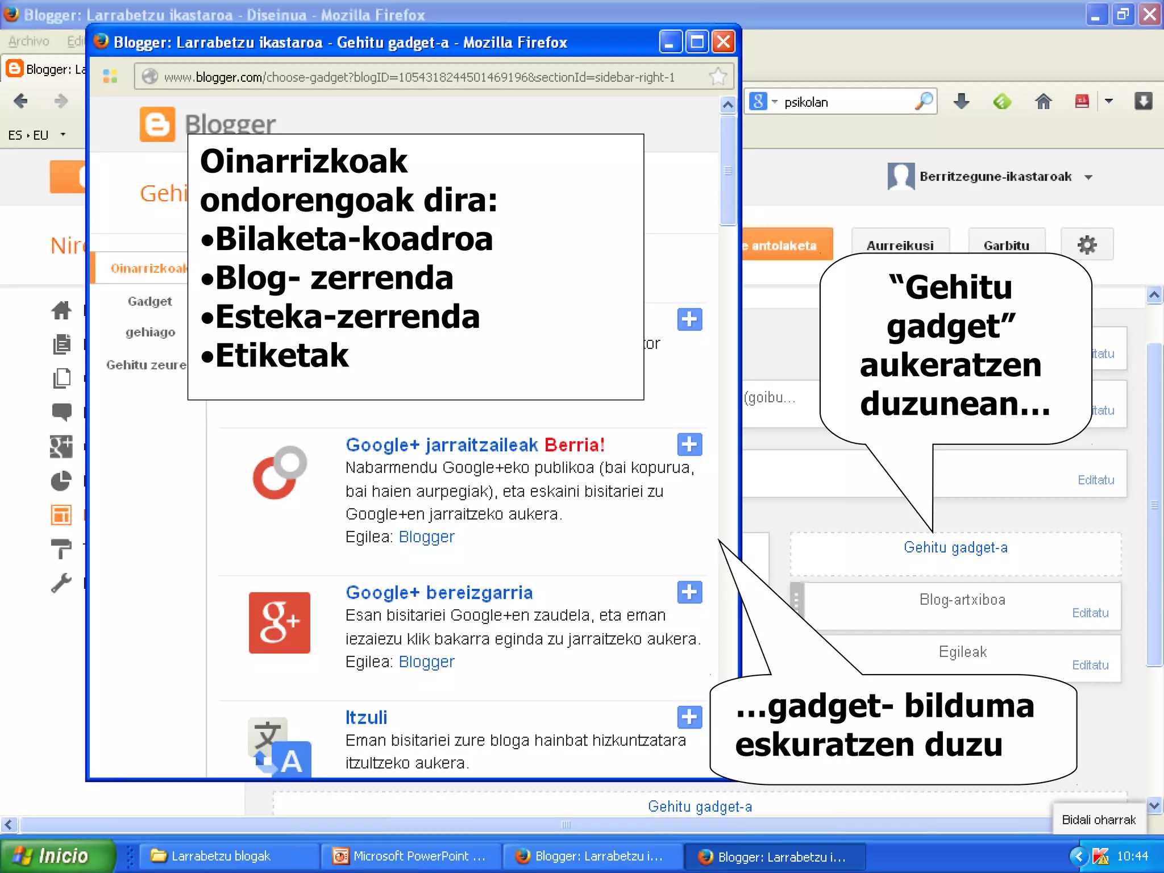Open the settings gear button
Screen dimensions: 1164x873
(1087, 245)
